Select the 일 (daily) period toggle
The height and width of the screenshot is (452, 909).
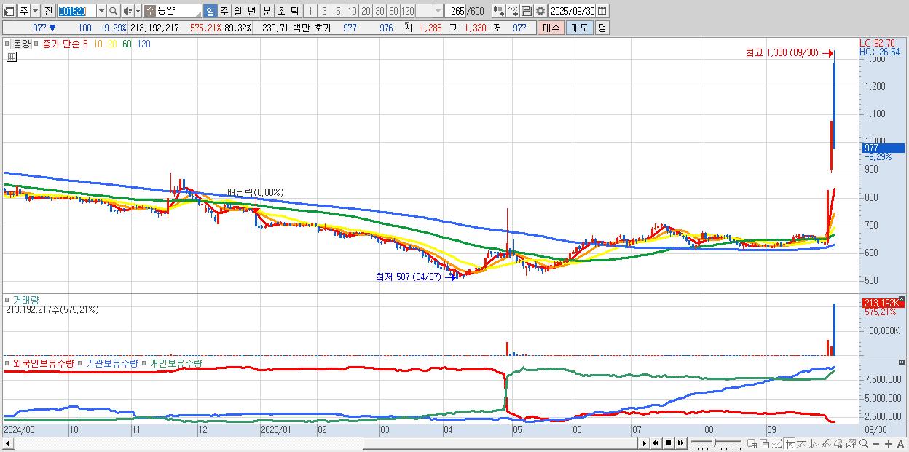click(x=210, y=11)
